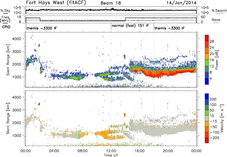Click the "CPID" row label
This screenshot has width=227, height=157.
[x=6, y=27]
